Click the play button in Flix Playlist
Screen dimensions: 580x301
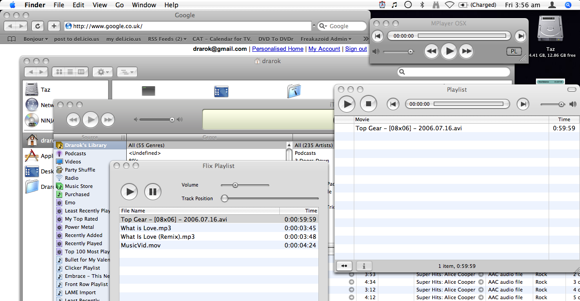tap(129, 192)
